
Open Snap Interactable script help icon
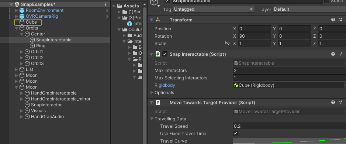tap(333, 54)
